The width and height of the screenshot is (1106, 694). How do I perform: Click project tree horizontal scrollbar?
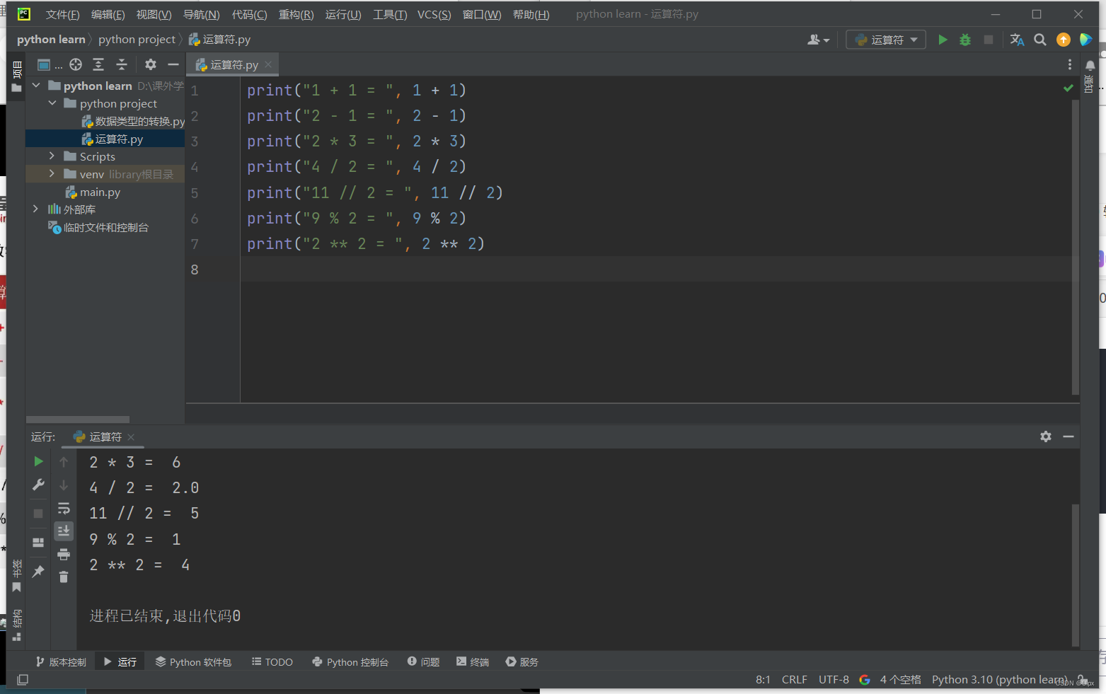[78, 420]
